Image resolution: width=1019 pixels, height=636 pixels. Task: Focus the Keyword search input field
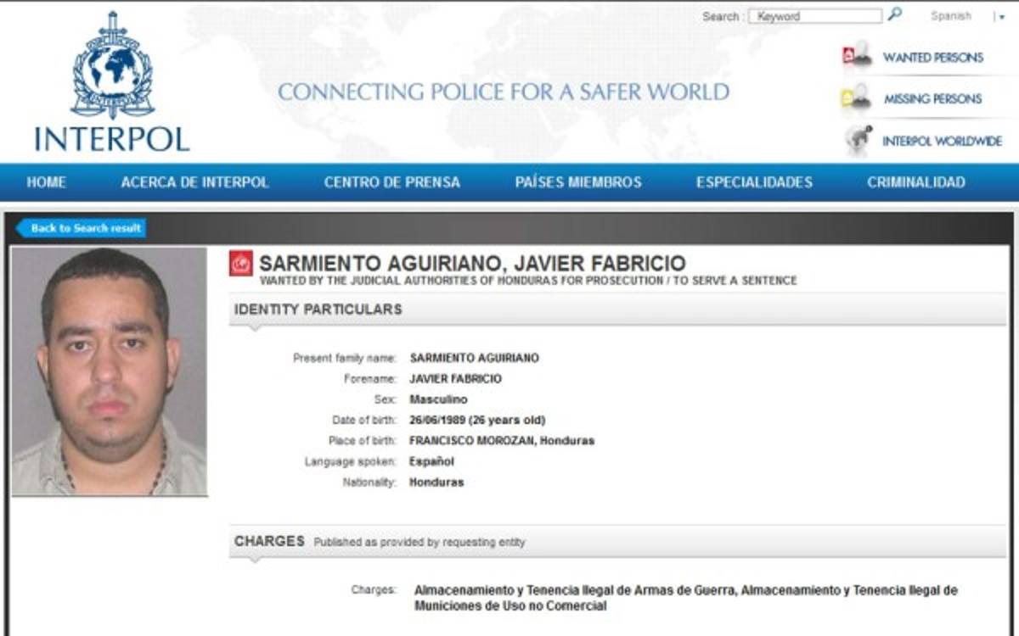point(814,16)
